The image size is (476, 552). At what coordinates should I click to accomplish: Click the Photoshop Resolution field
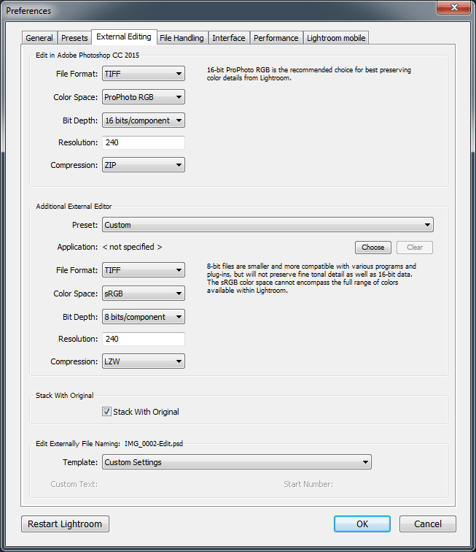(x=144, y=142)
